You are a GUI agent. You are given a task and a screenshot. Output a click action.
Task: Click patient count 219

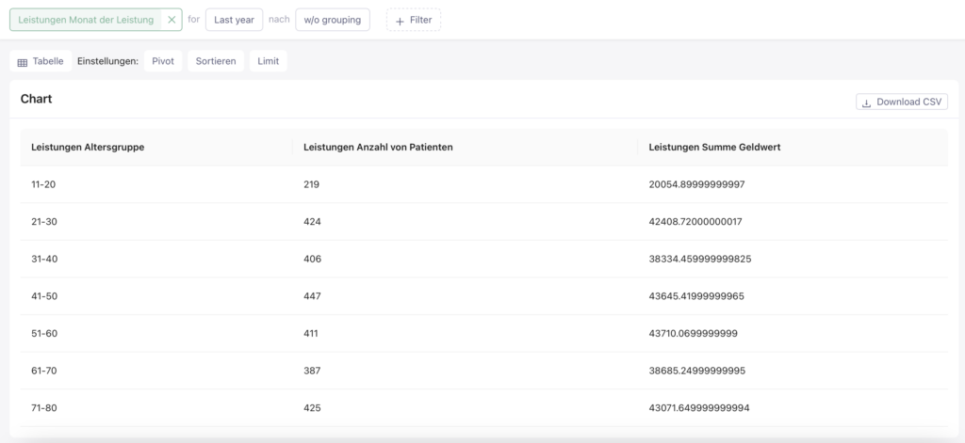click(x=311, y=184)
